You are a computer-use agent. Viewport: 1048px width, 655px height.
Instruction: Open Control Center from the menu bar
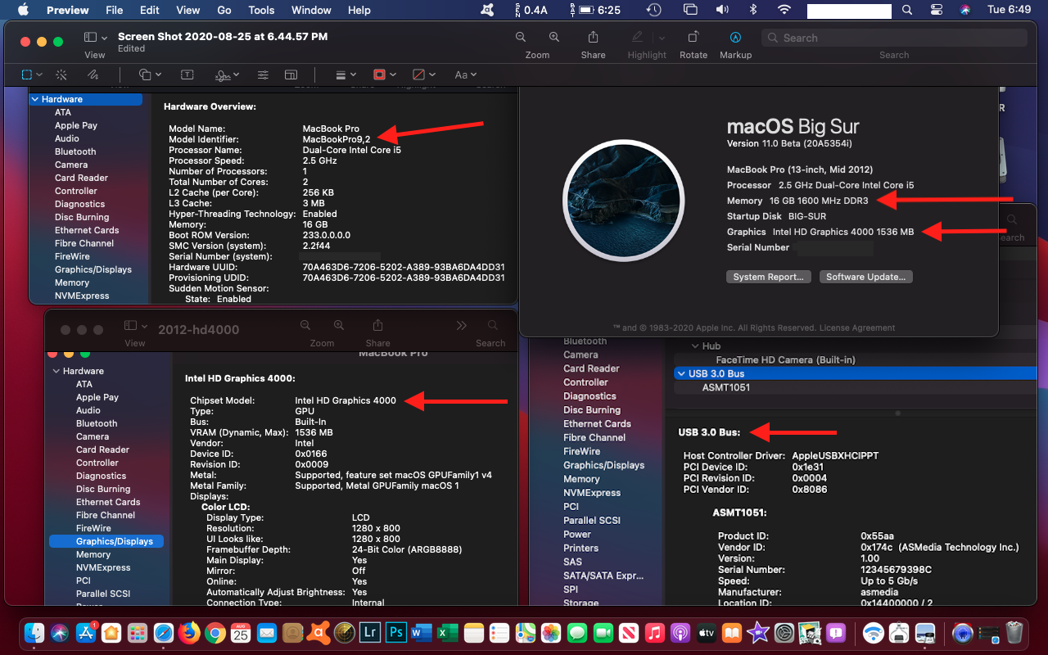(937, 10)
